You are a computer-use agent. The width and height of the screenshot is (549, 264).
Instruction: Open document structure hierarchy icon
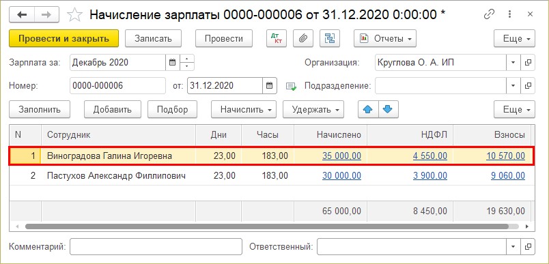[x=330, y=38]
